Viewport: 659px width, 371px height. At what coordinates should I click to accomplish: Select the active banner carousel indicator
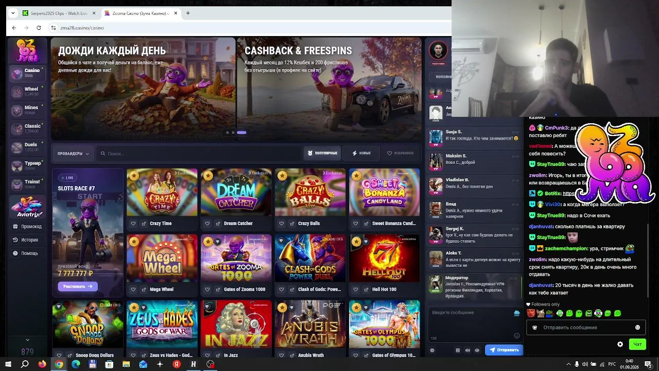241,132
